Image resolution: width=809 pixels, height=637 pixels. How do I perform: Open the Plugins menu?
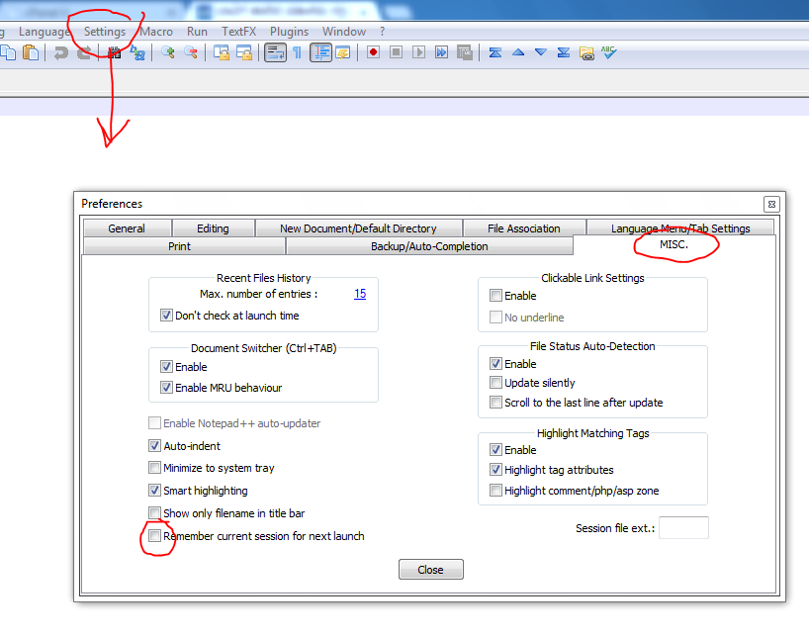289,32
